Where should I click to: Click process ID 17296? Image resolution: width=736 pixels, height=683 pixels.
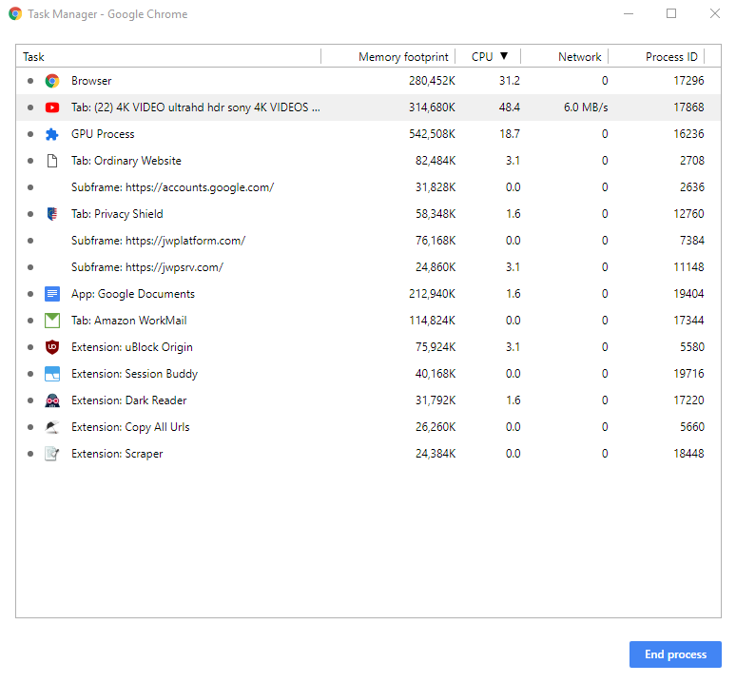pos(688,81)
